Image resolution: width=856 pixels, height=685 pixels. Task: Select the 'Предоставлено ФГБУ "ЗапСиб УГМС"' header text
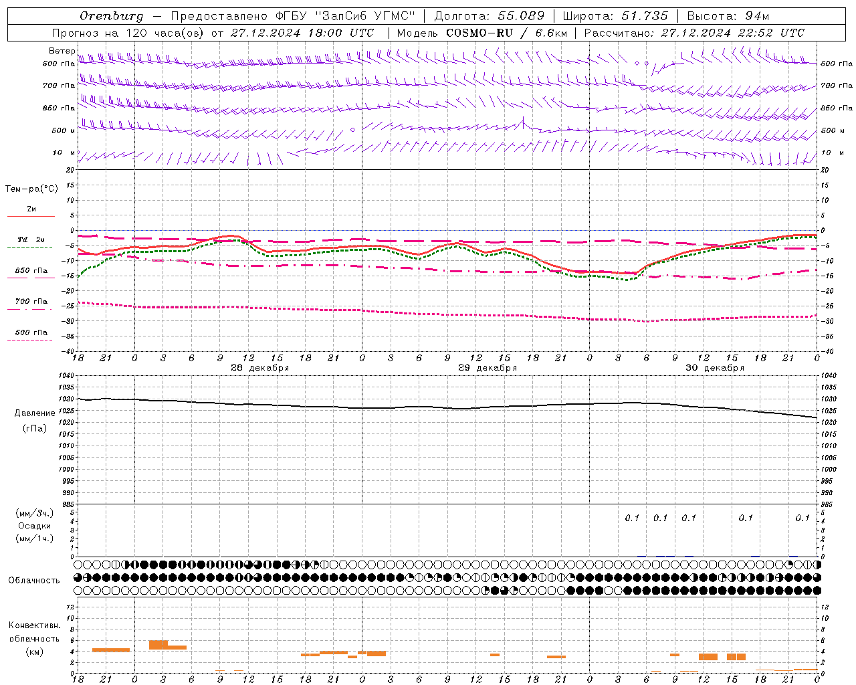click(x=293, y=16)
